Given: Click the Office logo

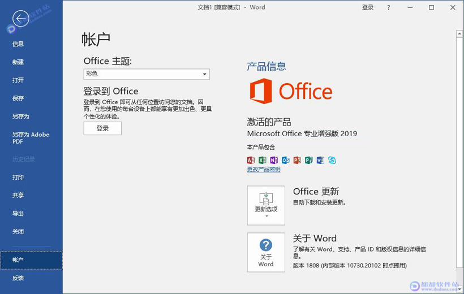Looking at the screenshot, I should tap(291, 91).
